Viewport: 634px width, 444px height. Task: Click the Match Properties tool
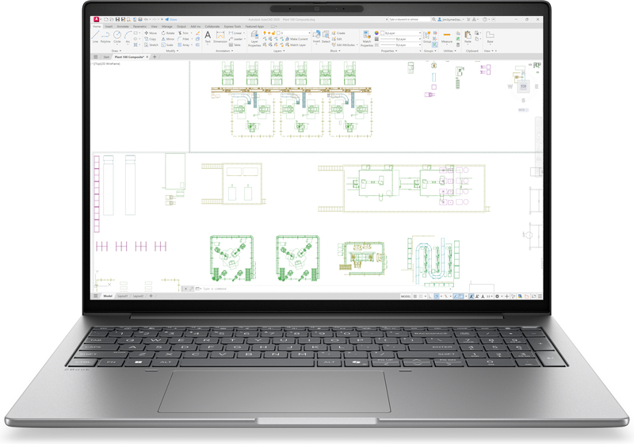367,39
